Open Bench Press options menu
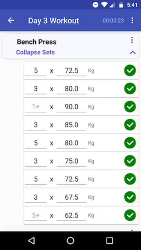The image size is (141, 250). [x=132, y=40]
